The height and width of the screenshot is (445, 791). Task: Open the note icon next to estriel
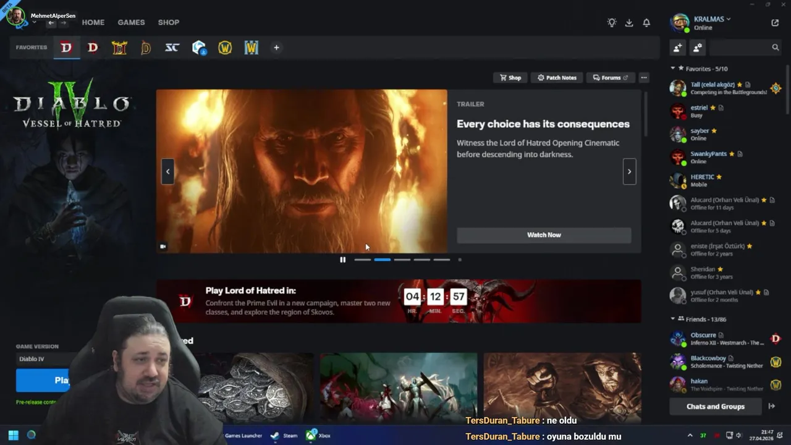pos(721,108)
